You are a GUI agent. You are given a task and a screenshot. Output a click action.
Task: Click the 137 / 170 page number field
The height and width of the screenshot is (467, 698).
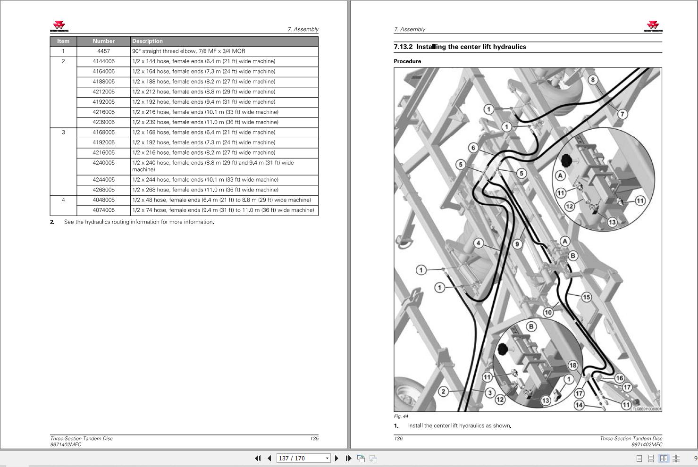[299, 458]
